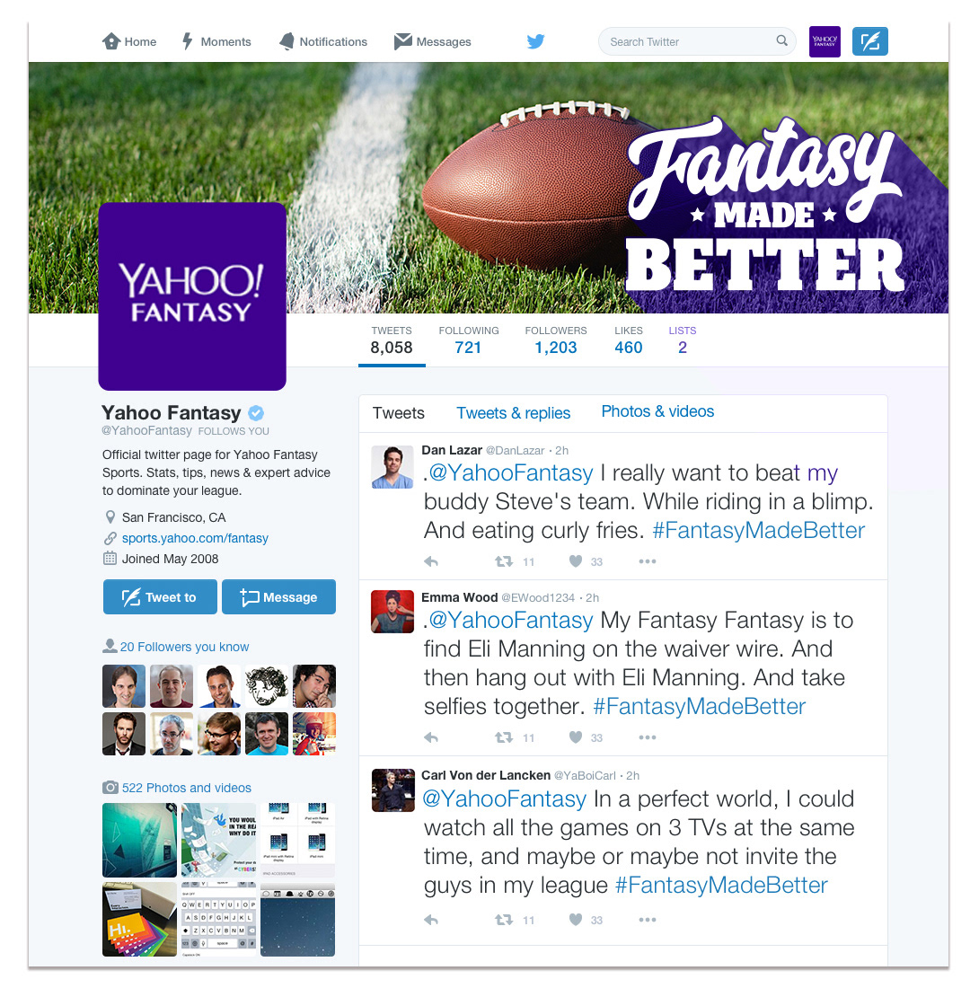Click the Twitter bird logo
Screen dimensions: 979x988
535,41
